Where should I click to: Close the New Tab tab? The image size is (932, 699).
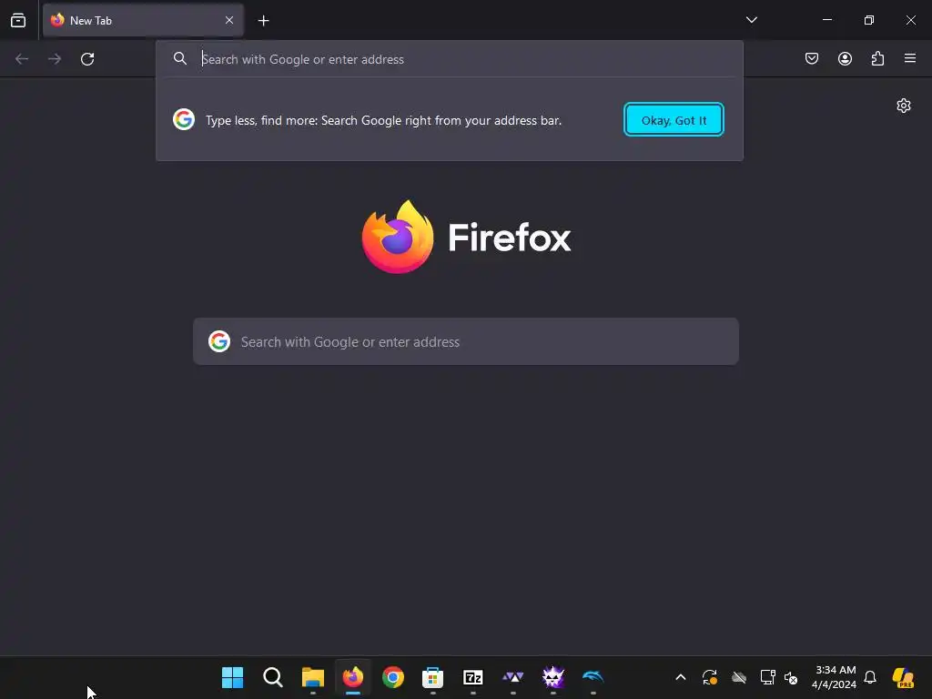pyautogui.click(x=228, y=20)
